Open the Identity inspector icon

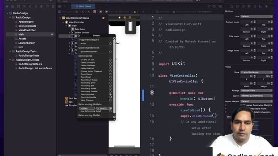point(249,6)
